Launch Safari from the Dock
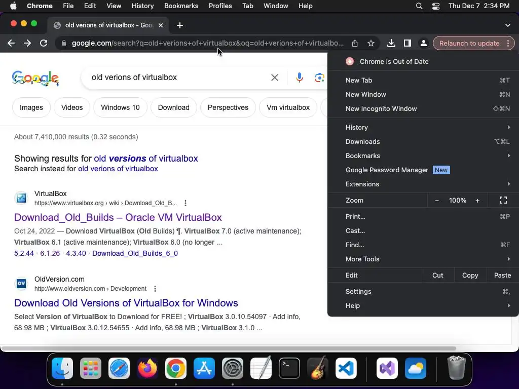The width and height of the screenshot is (519, 389). [x=119, y=368]
